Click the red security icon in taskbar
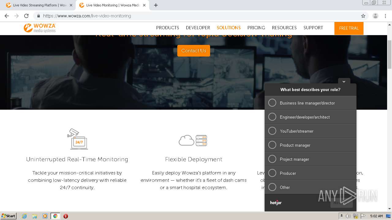The width and height of the screenshot is (392, 220). [66, 216]
